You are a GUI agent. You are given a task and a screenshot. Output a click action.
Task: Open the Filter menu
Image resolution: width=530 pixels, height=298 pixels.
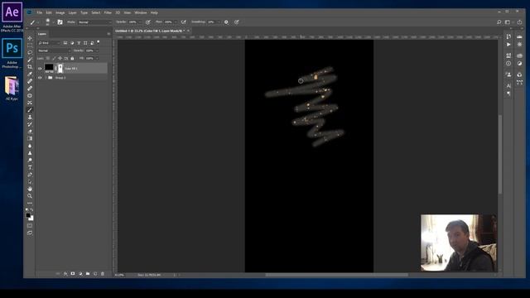point(108,12)
